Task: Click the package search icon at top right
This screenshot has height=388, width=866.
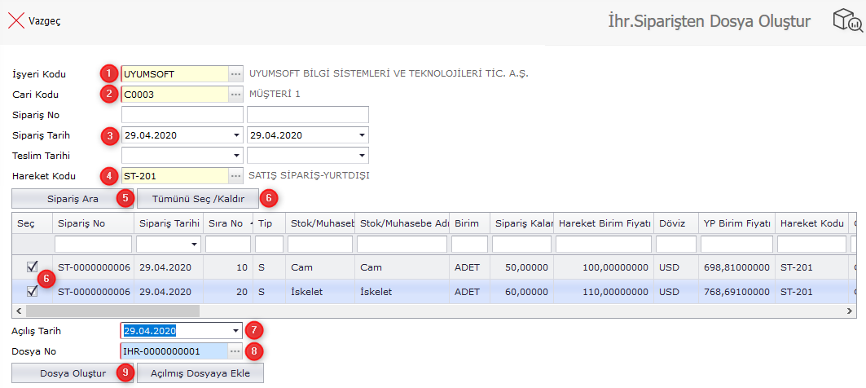Action: pyautogui.click(x=847, y=21)
